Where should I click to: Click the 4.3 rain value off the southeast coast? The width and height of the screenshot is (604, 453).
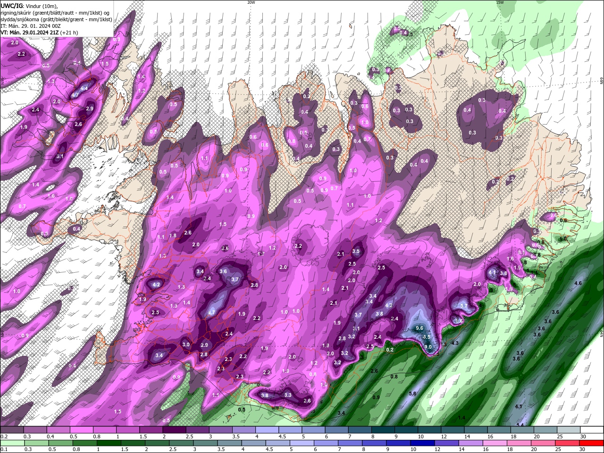455,343
